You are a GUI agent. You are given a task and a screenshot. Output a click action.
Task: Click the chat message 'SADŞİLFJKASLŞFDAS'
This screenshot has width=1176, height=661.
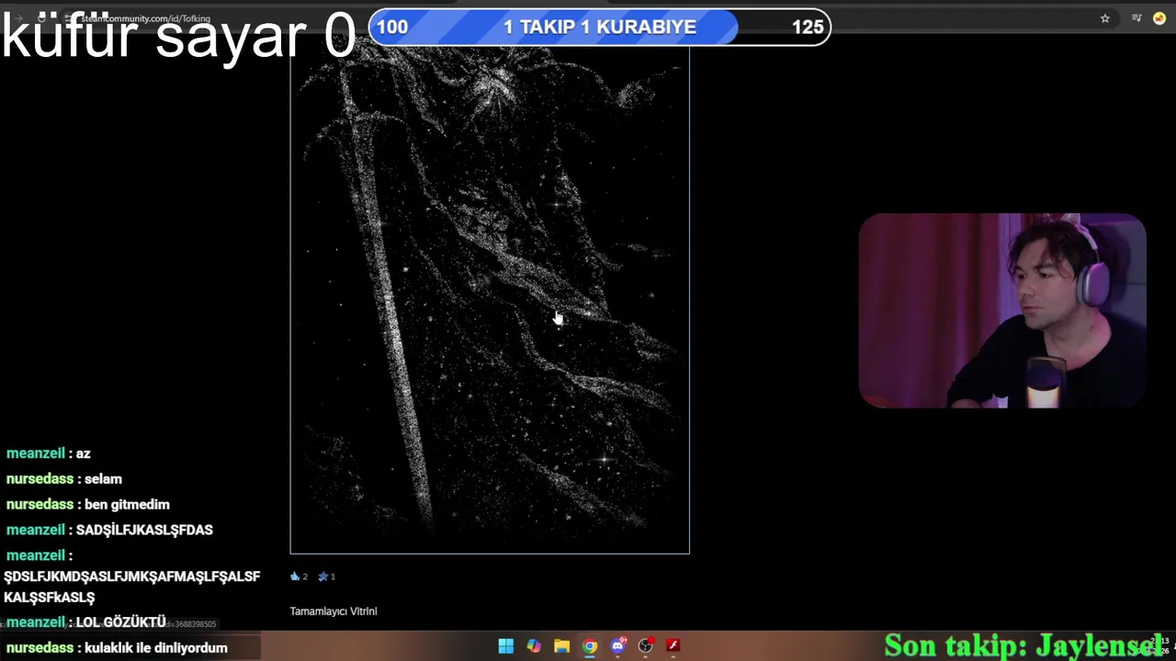[144, 531]
